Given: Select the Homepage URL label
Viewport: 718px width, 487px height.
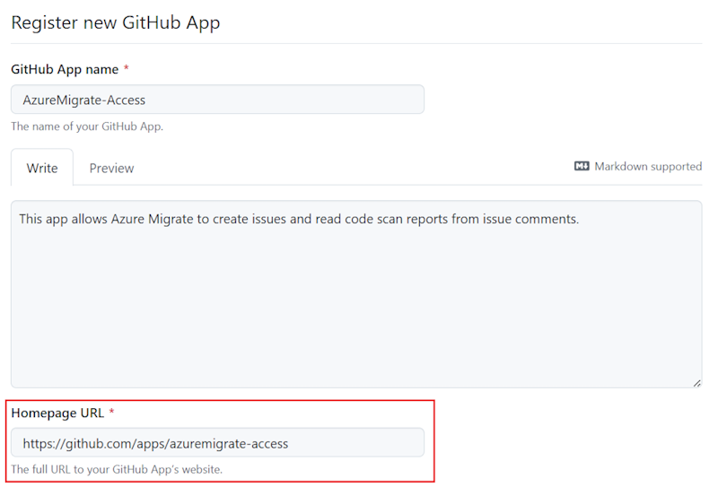Looking at the screenshot, I should (x=57, y=413).
